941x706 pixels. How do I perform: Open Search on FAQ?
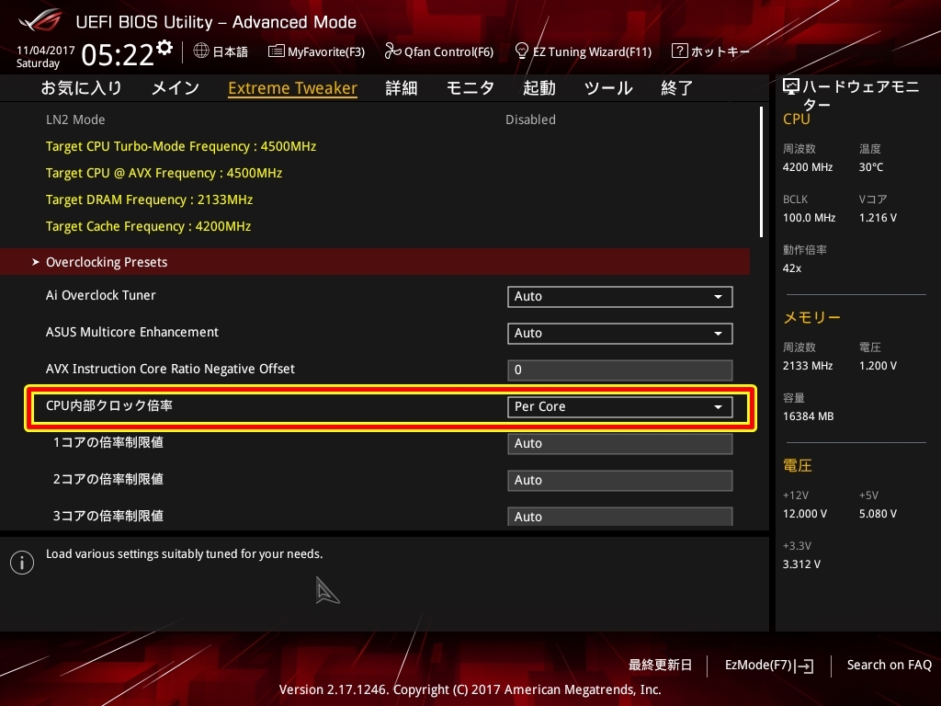[889, 666]
